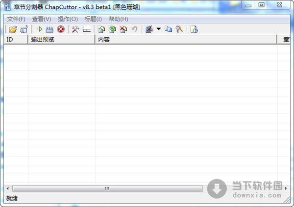
Task: Click the document icon with red X
Action: [x=123, y=29]
